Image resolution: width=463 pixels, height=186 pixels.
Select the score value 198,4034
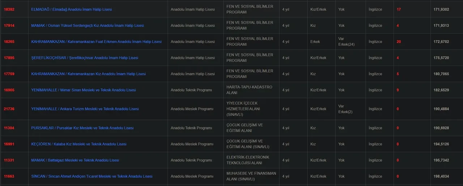(x=441, y=176)
